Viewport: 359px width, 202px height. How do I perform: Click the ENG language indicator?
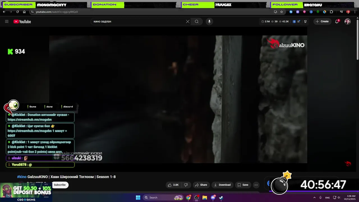point(328,198)
